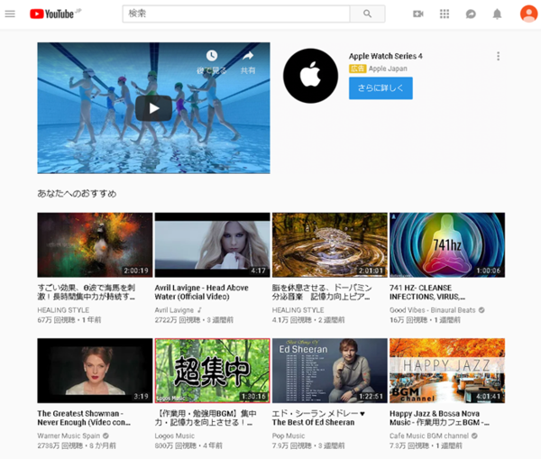Open title すごい効果、θ波で海馬を刺激

point(87,292)
